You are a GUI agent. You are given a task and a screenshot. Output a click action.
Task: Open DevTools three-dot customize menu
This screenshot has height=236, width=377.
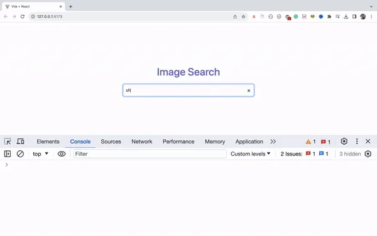(x=357, y=142)
